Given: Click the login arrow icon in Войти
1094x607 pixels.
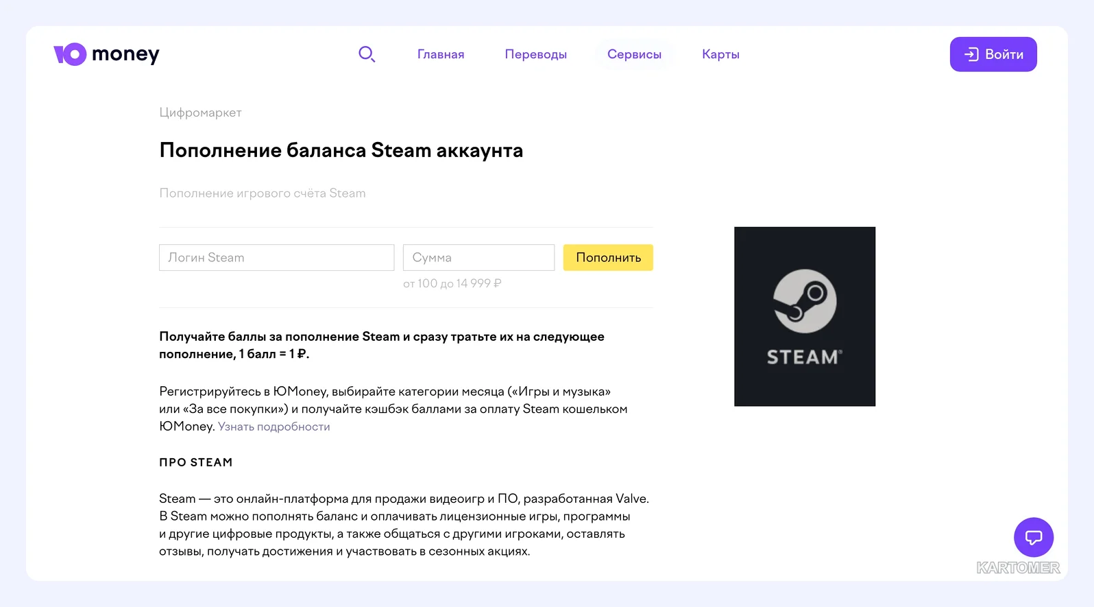Looking at the screenshot, I should pos(971,54).
